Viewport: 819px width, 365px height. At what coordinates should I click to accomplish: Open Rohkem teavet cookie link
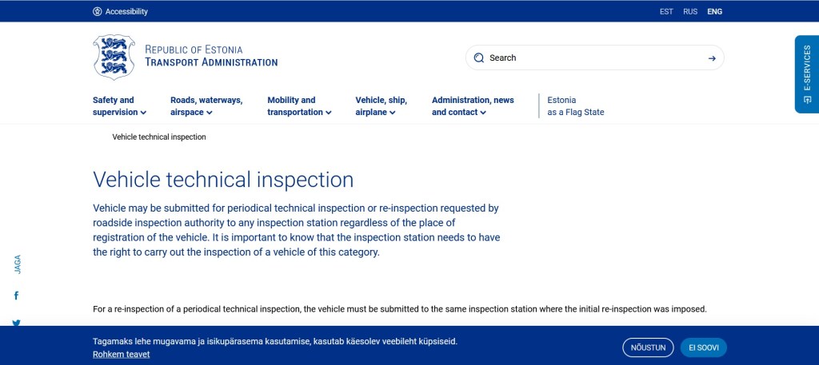pyautogui.click(x=121, y=354)
